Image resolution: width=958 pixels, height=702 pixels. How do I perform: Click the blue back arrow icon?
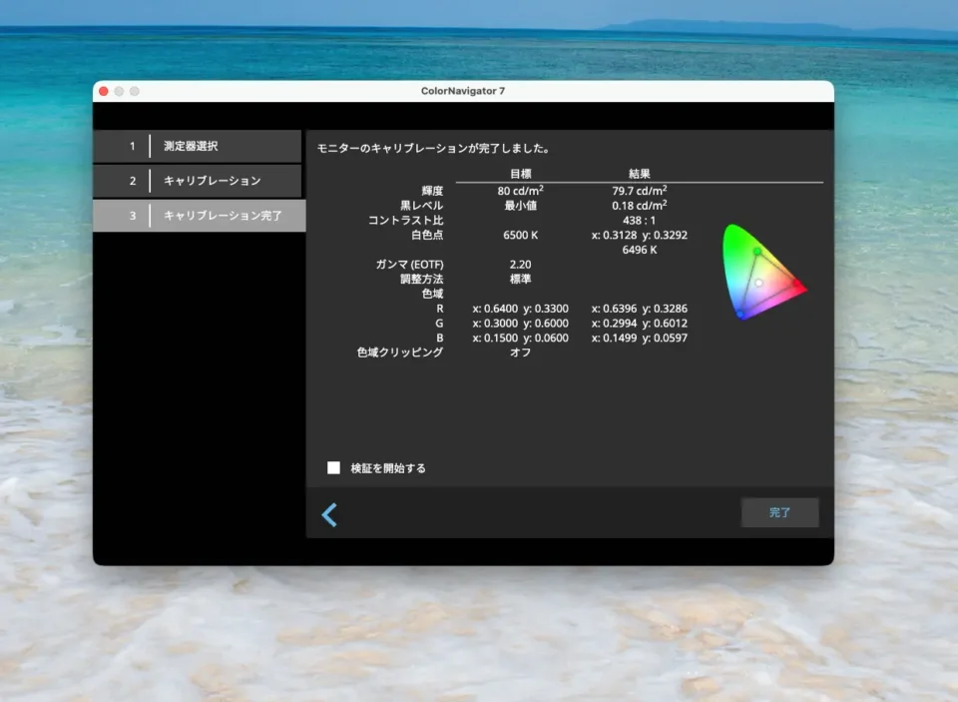(x=329, y=514)
